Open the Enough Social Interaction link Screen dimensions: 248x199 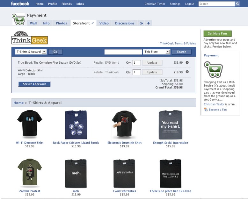(x=171, y=143)
